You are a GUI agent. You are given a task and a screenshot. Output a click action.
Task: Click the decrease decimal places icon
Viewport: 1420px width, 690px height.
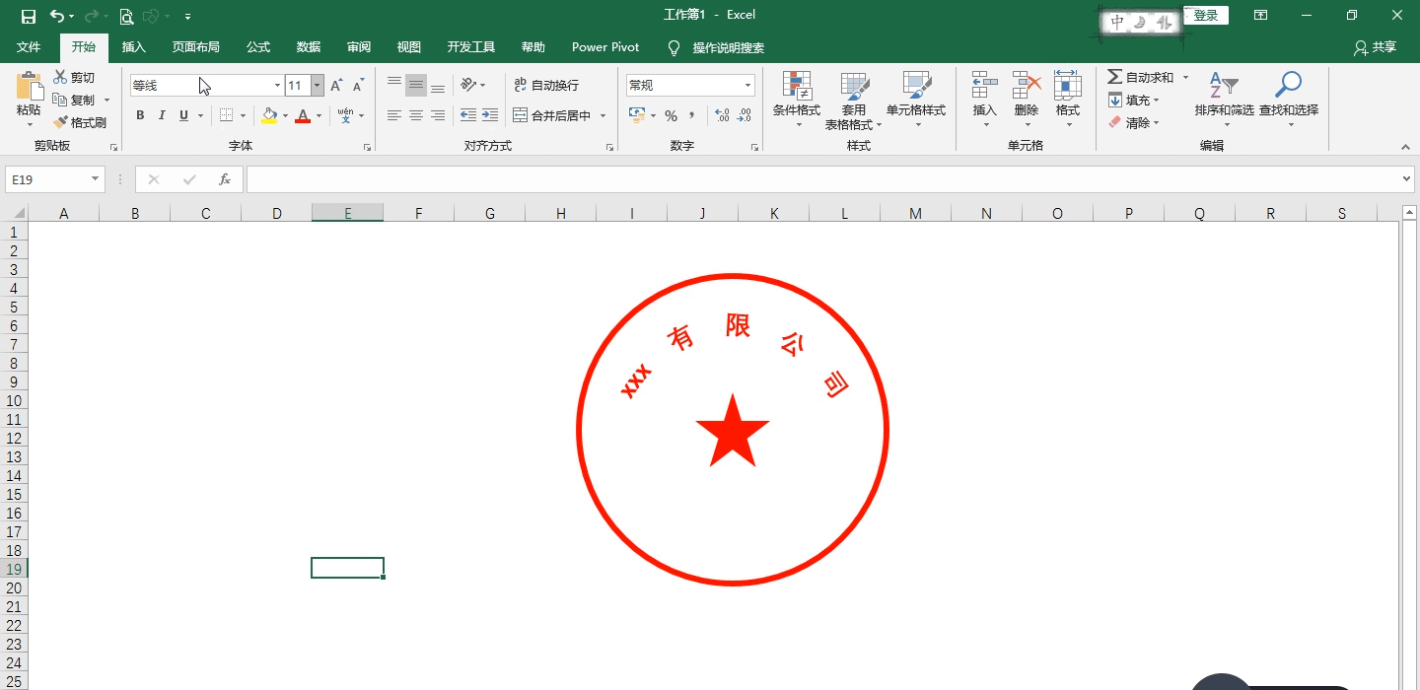pyautogui.click(x=745, y=115)
